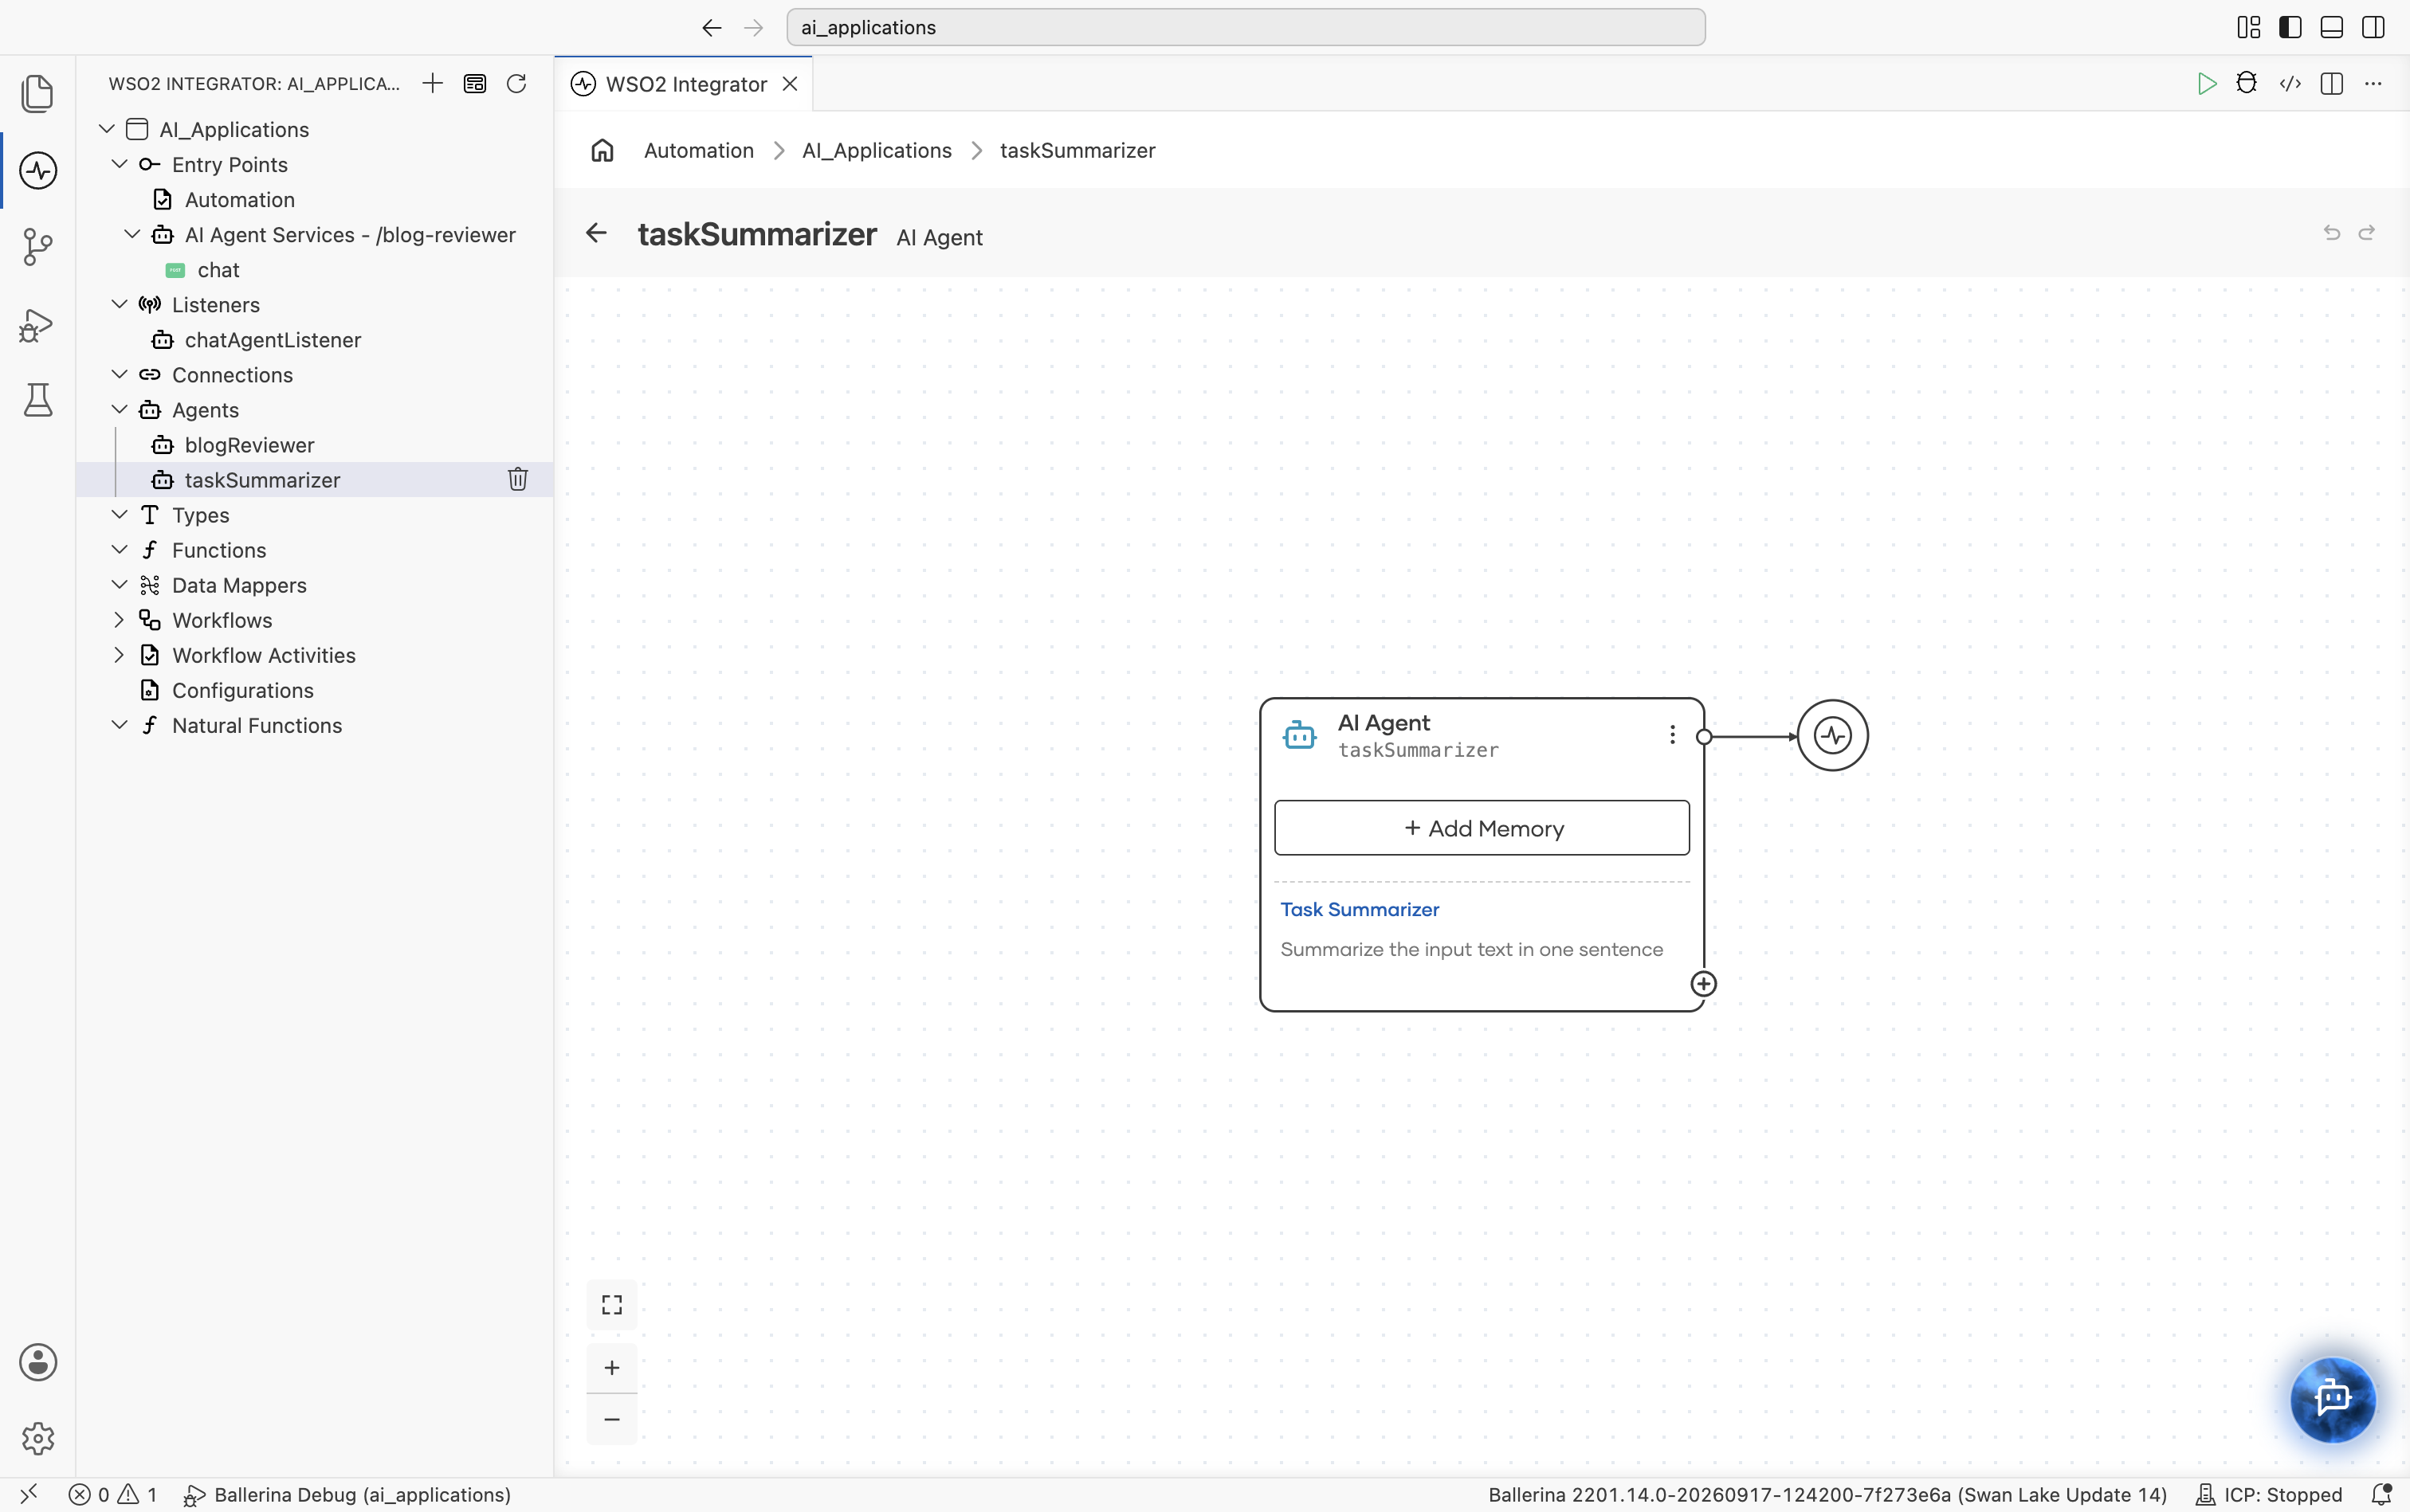Open the WSO2 Integrator activity bar icon
The image size is (2410, 1512).
click(x=38, y=170)
